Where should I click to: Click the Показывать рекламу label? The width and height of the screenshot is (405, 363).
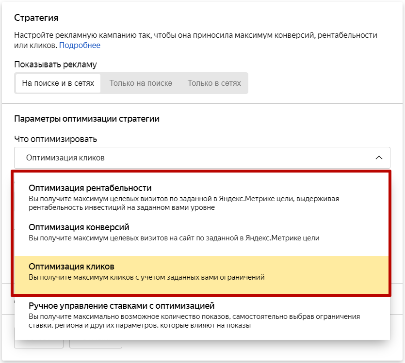56,64
